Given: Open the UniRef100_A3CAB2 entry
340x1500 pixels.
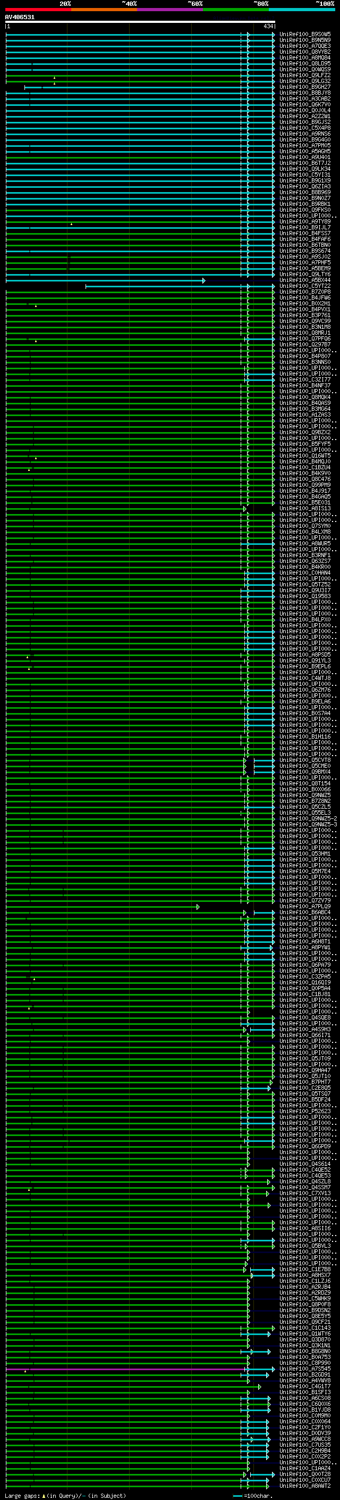Looking at the screenshot, I should [x=305, y=98].
